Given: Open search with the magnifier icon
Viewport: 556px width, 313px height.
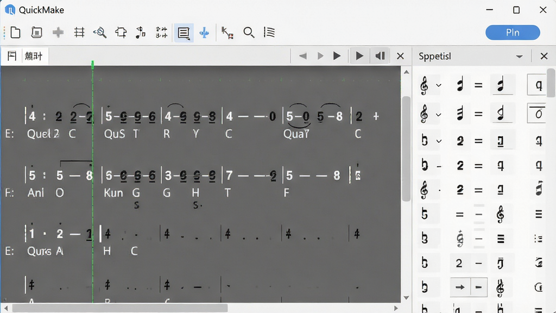Looking at the screenshot, I should (x=249, y=33).
